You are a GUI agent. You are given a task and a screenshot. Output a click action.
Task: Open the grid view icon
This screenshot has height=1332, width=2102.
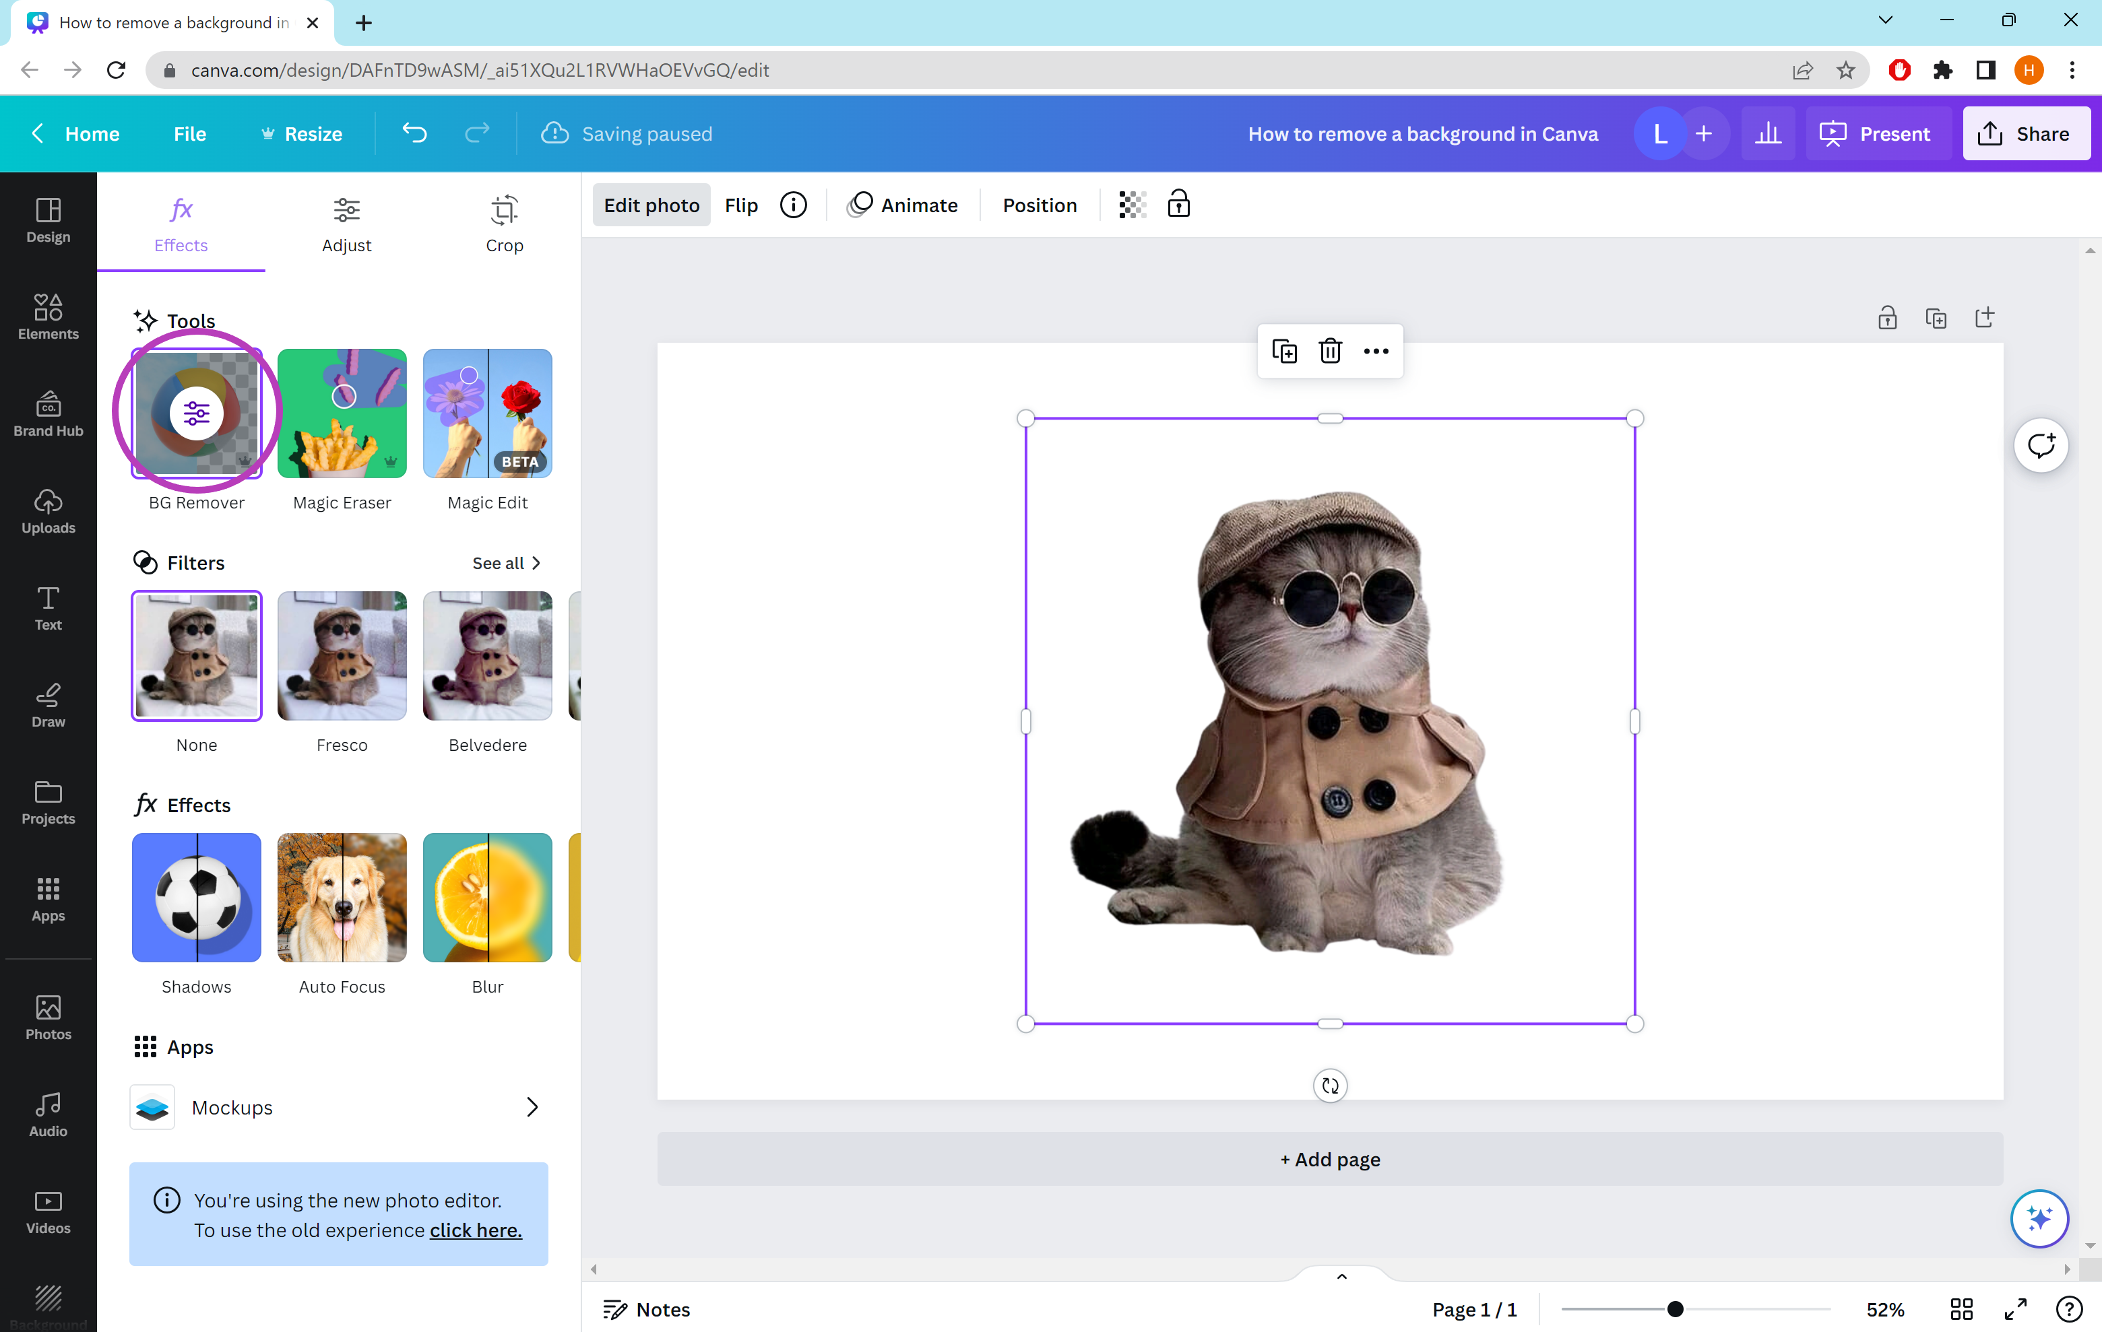pyautogui.click(x=1961, y=1308)
